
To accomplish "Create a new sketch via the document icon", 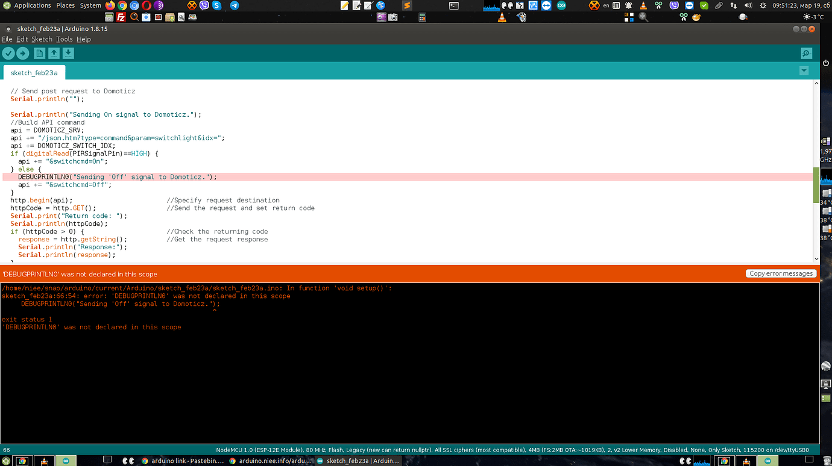I will [39, 53].
